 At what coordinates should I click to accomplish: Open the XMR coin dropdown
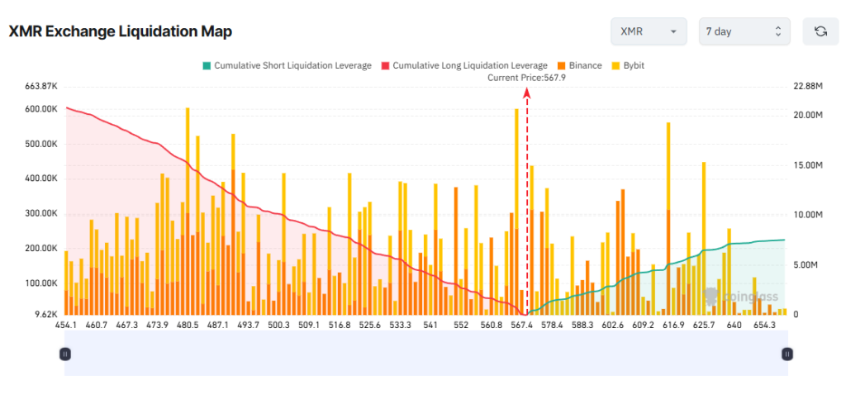pyautogui.click(x=649, y=31)
